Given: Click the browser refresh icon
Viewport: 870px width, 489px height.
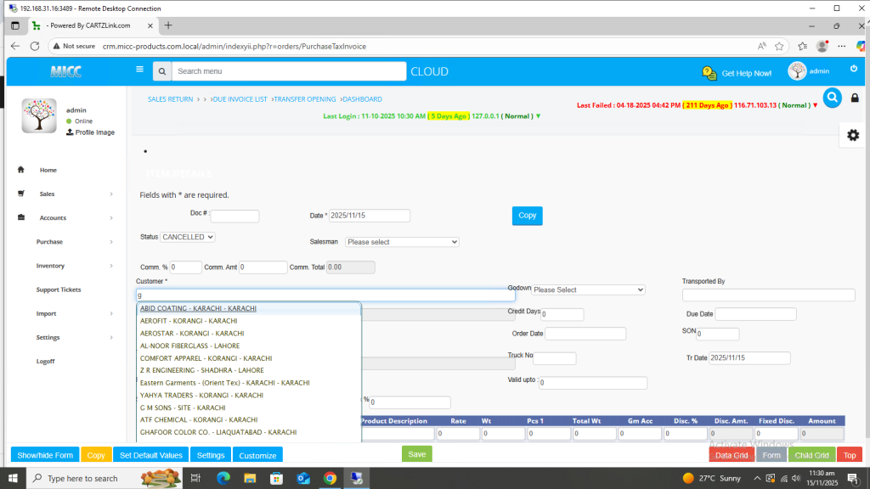Looking at the screenshot, I should pyautogui.click(x=35, y=46).
